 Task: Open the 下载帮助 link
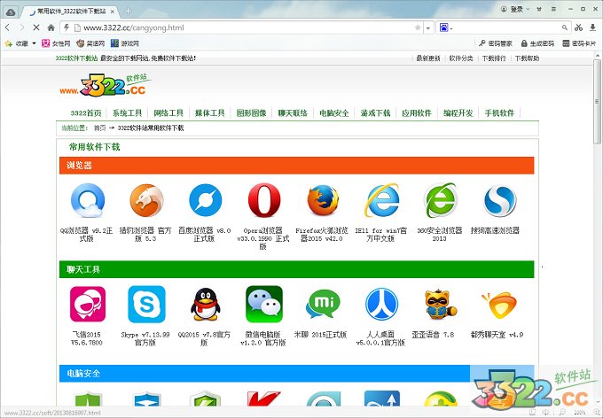coord(528,58)
